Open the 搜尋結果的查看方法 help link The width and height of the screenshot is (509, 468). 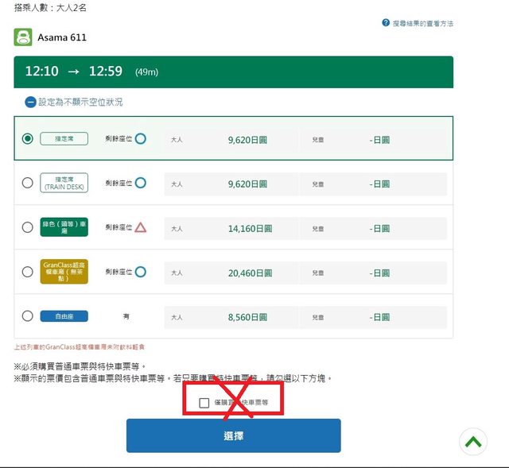click(x=422, y=24)
